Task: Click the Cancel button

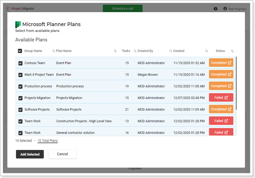Action: (62, 154)
